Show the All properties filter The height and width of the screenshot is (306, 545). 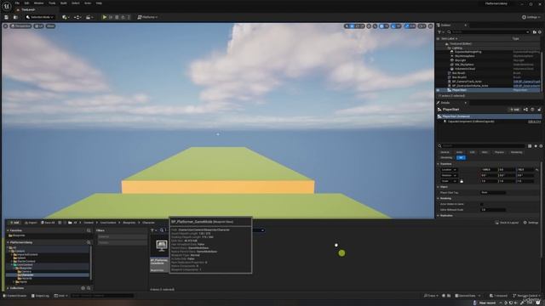[461, 157]
